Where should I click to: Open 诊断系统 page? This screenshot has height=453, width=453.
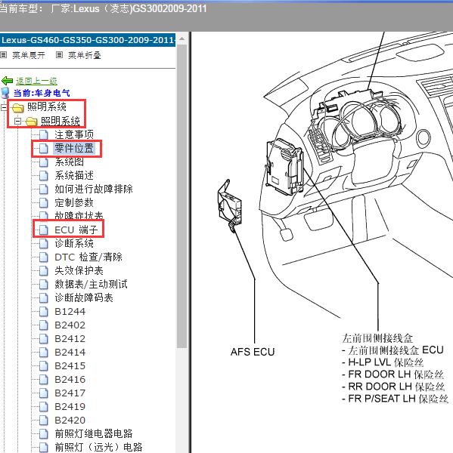pyautogui.click(x=74, y=243)
